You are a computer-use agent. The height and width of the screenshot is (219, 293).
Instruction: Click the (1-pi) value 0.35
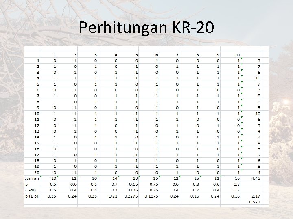(x=133, y=190)
